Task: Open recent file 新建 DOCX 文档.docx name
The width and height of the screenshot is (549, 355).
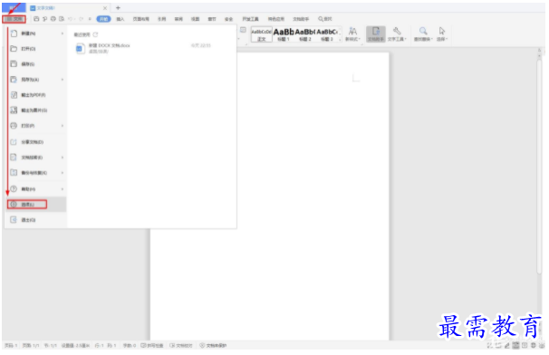Action: click(110, 45)
